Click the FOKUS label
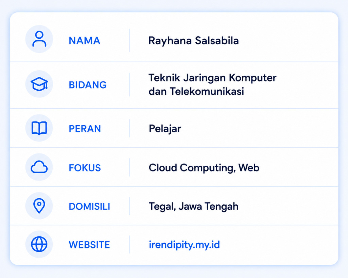 [x=85, y=168]
